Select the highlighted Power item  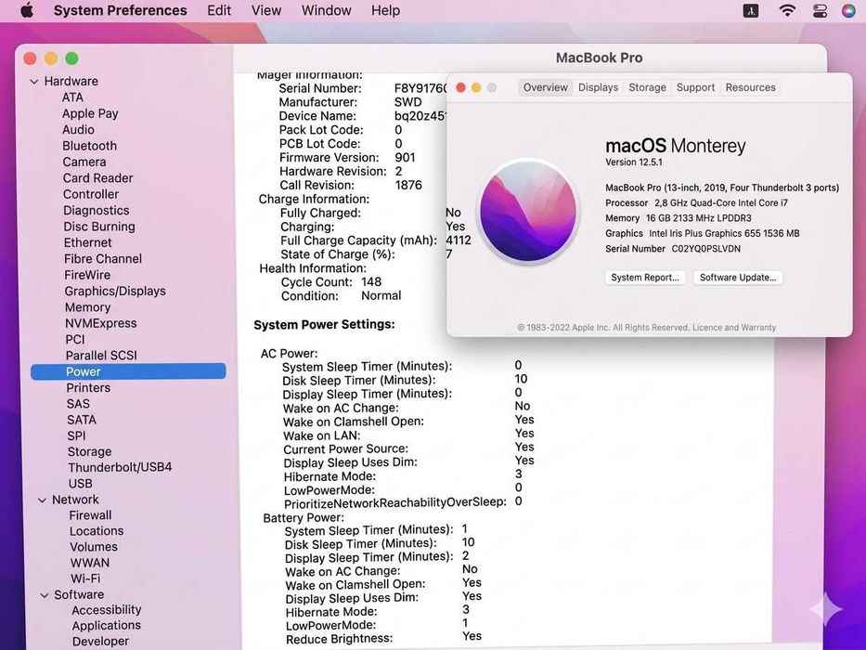coord(128,371)
